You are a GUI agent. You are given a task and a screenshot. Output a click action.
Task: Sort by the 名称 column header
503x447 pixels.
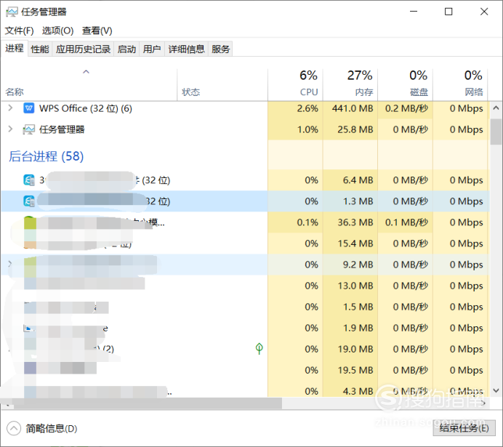click(x=89, y=84)
